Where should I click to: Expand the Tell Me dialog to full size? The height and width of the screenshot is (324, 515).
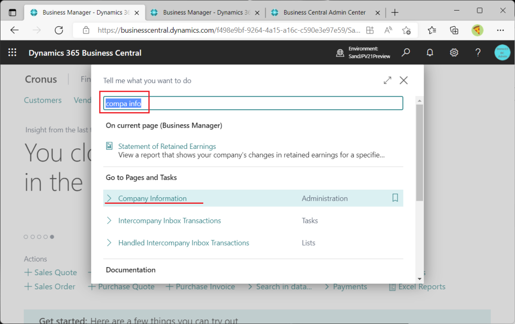click(388, 80)
